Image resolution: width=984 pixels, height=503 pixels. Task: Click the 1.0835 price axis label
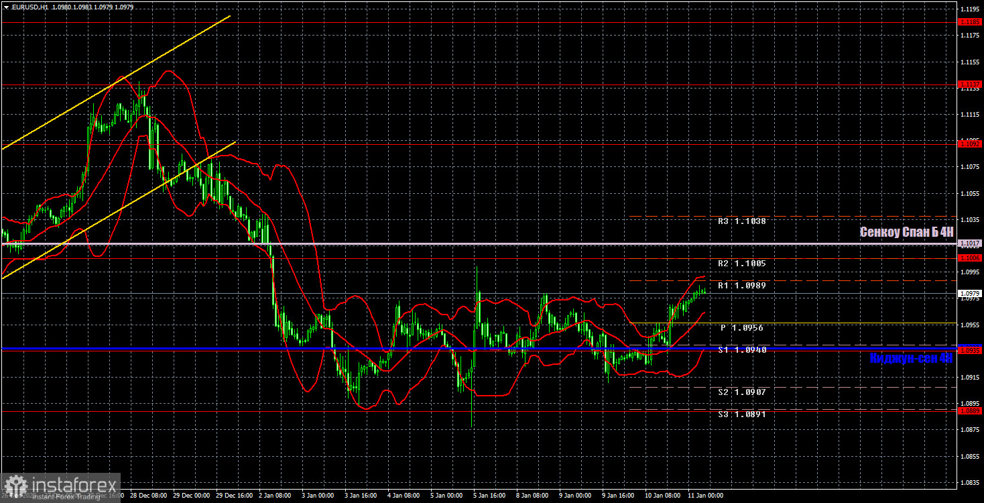tap(971, 482)
